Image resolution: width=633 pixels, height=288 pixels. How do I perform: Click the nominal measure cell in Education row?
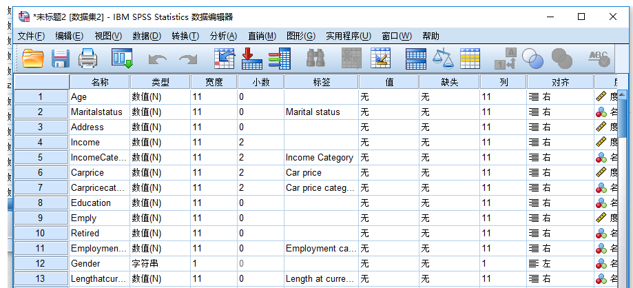pyautogui.click(x=606, y=203)
